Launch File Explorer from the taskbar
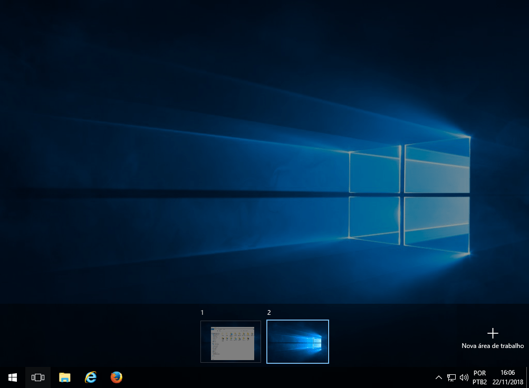The height and width of the screenshot is (388, 529). (x=64, y=377)
